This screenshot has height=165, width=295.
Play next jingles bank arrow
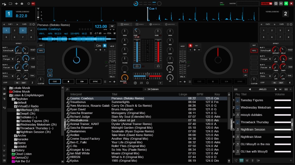(276, 89)
